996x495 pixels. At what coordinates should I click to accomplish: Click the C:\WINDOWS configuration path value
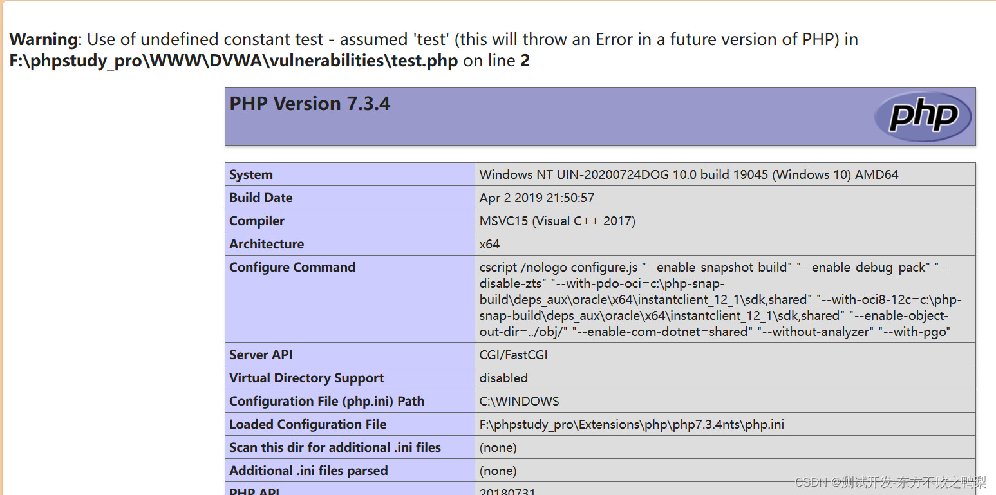point(519,401)
